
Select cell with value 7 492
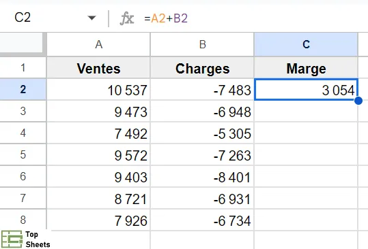[98, 133]
